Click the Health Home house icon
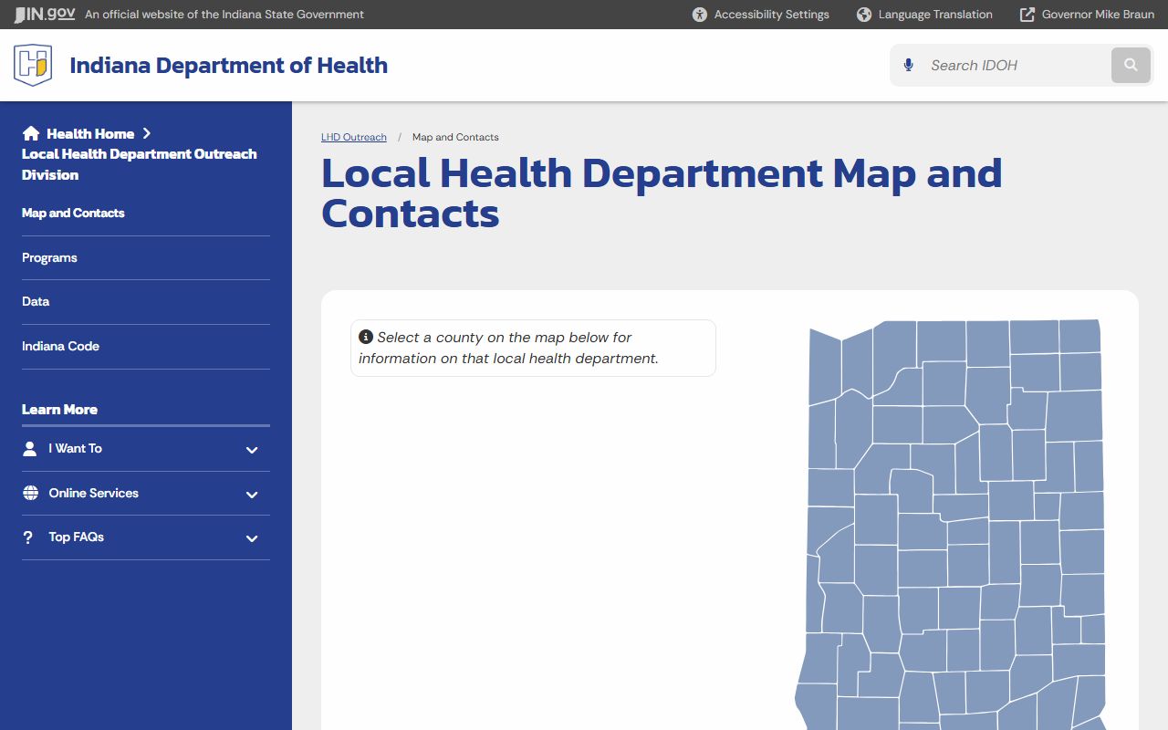Image resolution: width=1168 pixels, height=730 pixels. 31,133
